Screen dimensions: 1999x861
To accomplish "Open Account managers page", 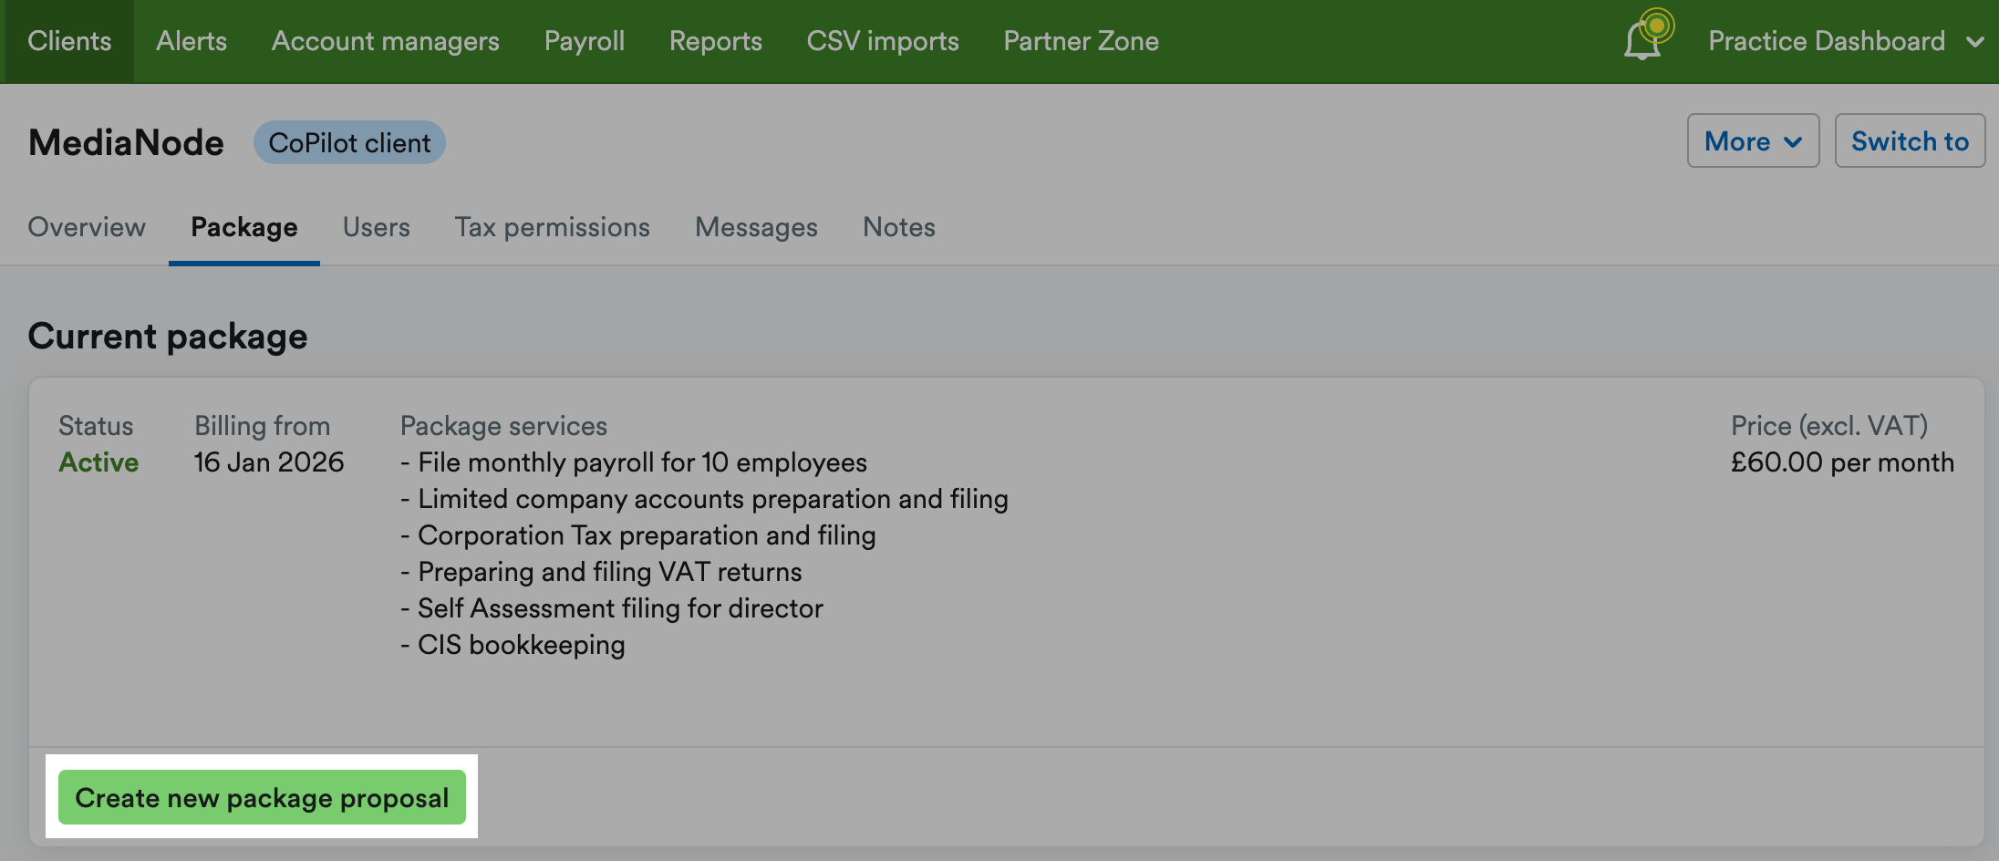I will point(386,41).
